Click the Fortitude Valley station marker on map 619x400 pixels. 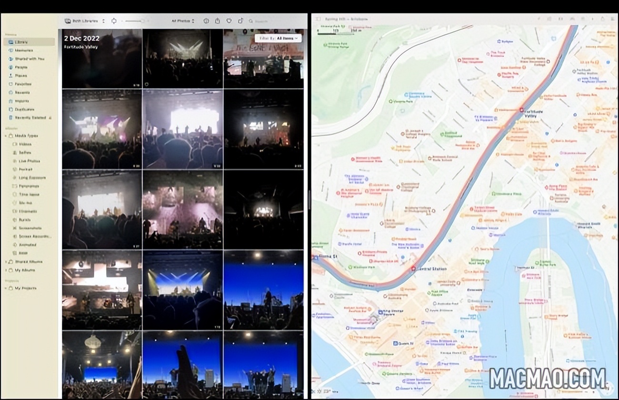(x=521, y=110)
